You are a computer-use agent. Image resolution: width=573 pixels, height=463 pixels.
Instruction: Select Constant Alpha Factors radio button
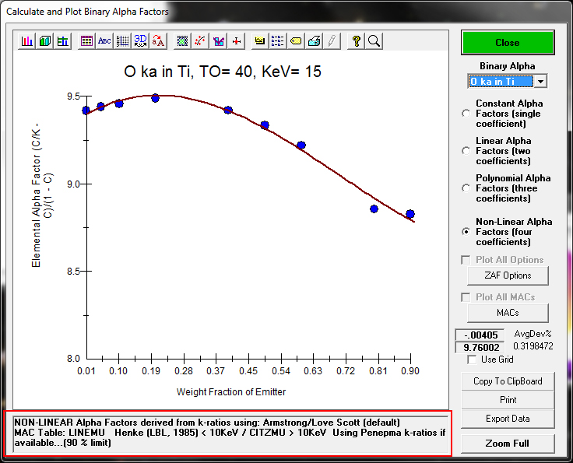coord(466,114)
